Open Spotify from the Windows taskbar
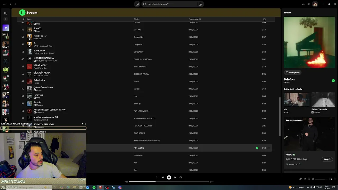This screenshot has width=338, height=190. pyautogui.click(x=94, y=187)
